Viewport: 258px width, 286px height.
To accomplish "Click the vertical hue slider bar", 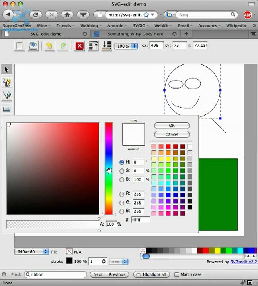I will (109, 168).
